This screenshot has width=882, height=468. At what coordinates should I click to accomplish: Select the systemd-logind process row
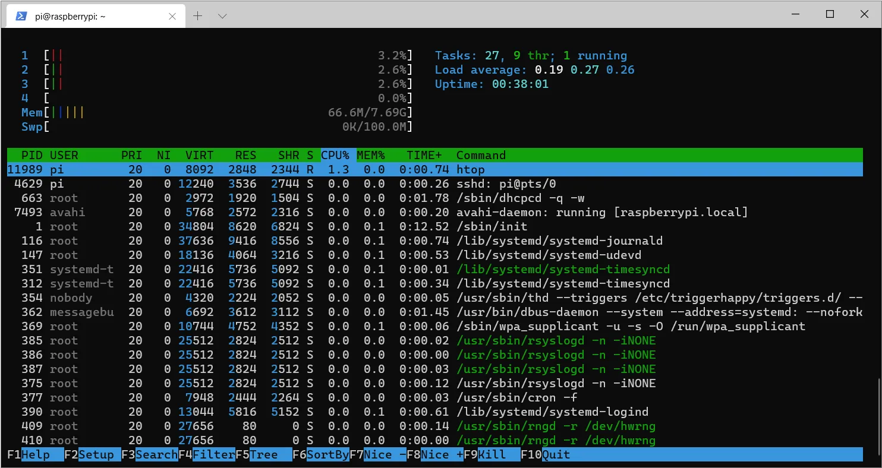coord(435,412)
